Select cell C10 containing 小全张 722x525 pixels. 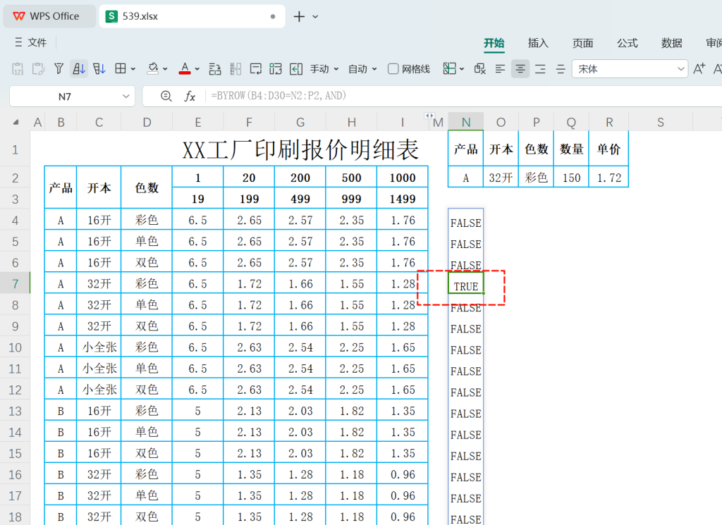pyautogui.click(x=99, y=347)
